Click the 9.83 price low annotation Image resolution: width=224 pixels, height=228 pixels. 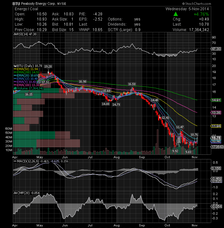click(188, 152)
